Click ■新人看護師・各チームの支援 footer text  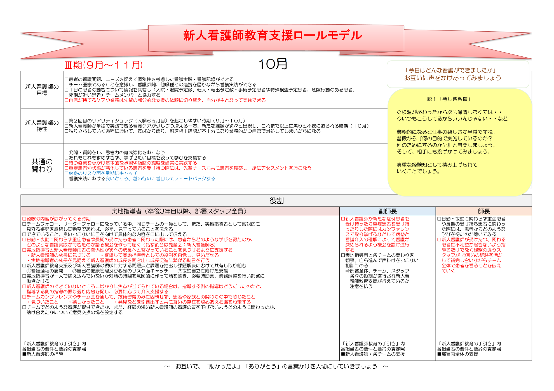373,354
